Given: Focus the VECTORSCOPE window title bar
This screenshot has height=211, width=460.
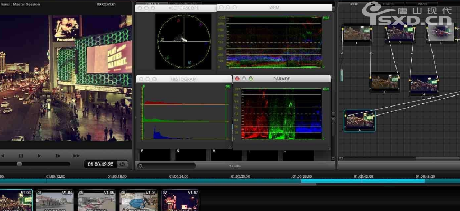Looking at the screenshot, I should pyautogui.click(x=176, y=8).
